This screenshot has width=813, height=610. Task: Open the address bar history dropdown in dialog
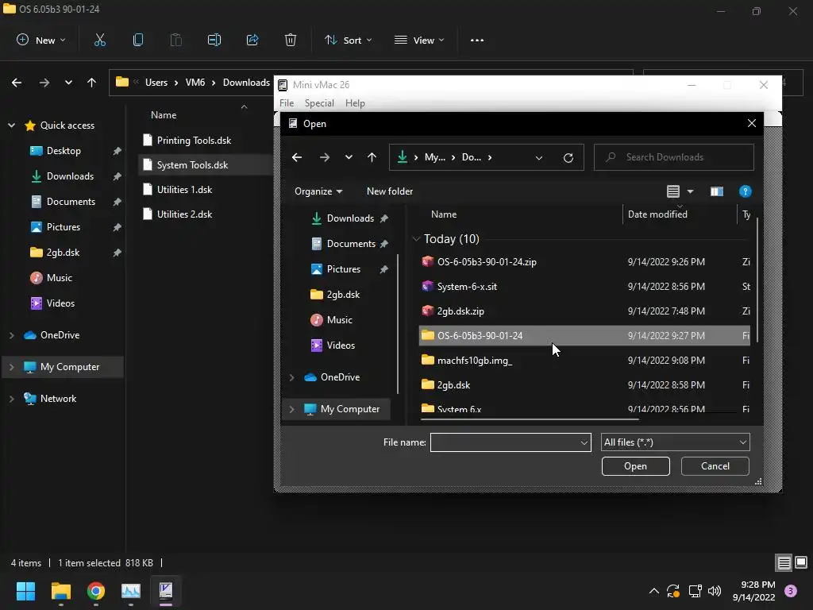click(539, 158)
